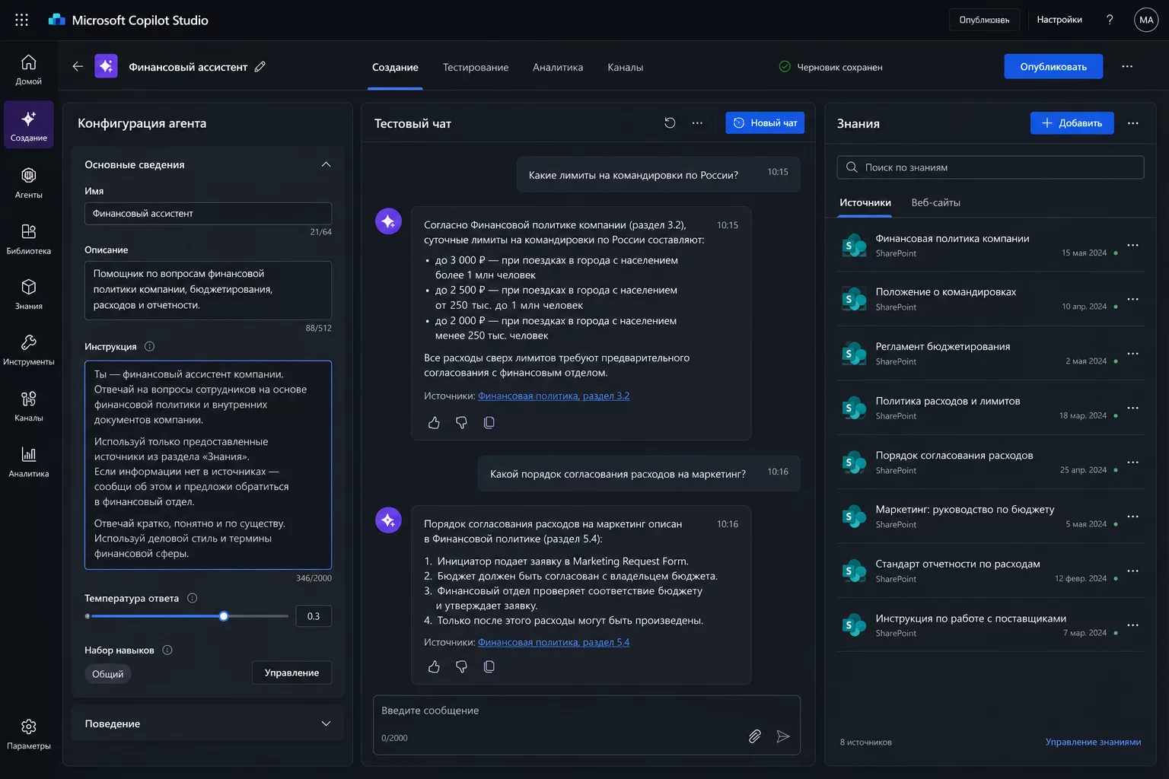
Task: Go to Домой in the sidebar
Action: [x=29, y=69]
